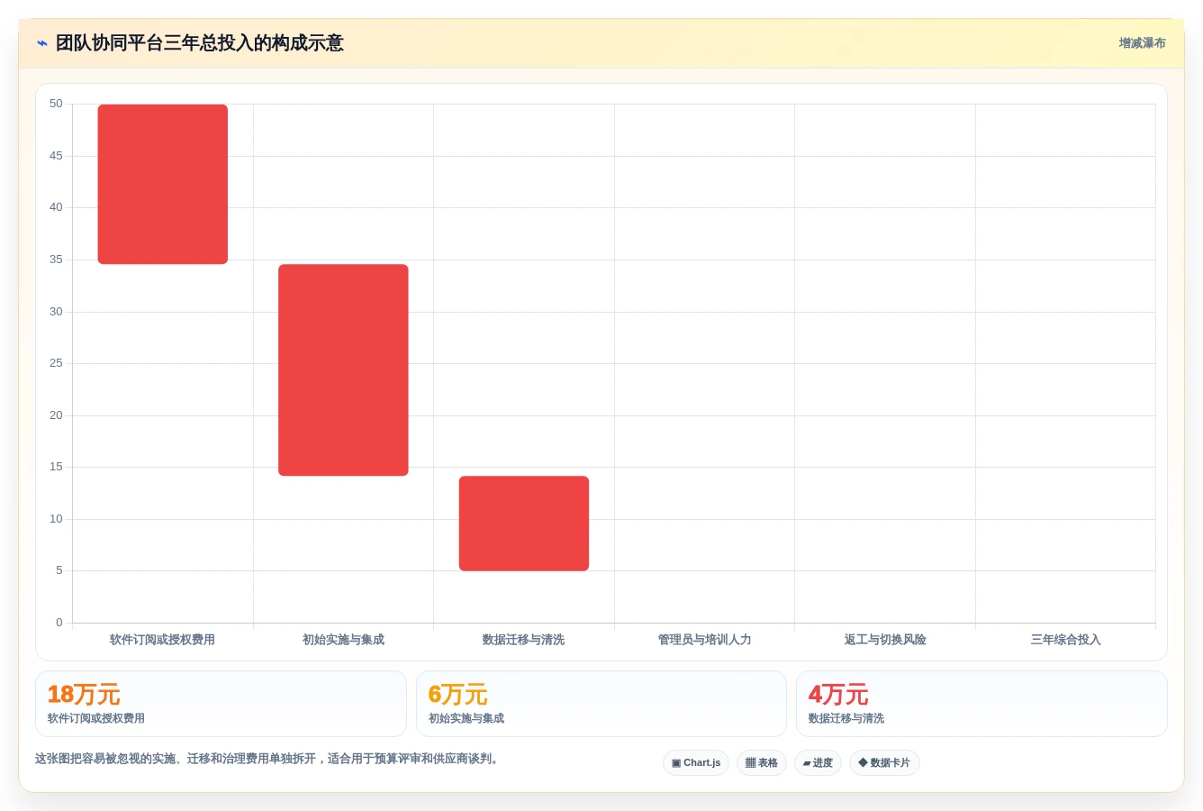Click x-axis label 管理员与培训人力
The image size is (1203, 811).
(704, 640)
